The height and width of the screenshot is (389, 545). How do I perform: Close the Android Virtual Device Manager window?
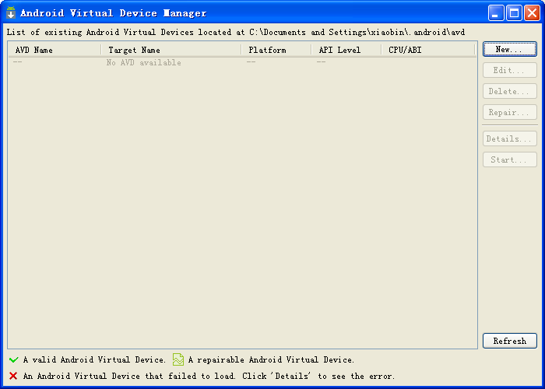pyautogui.click(x=532, y=13)
